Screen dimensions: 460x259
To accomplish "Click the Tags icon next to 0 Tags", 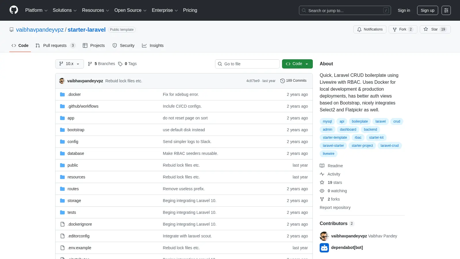I will click(x=120, y=64).
